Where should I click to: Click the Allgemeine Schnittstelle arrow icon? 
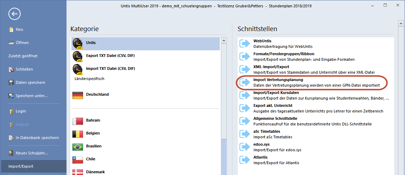(x=245, y=121)
